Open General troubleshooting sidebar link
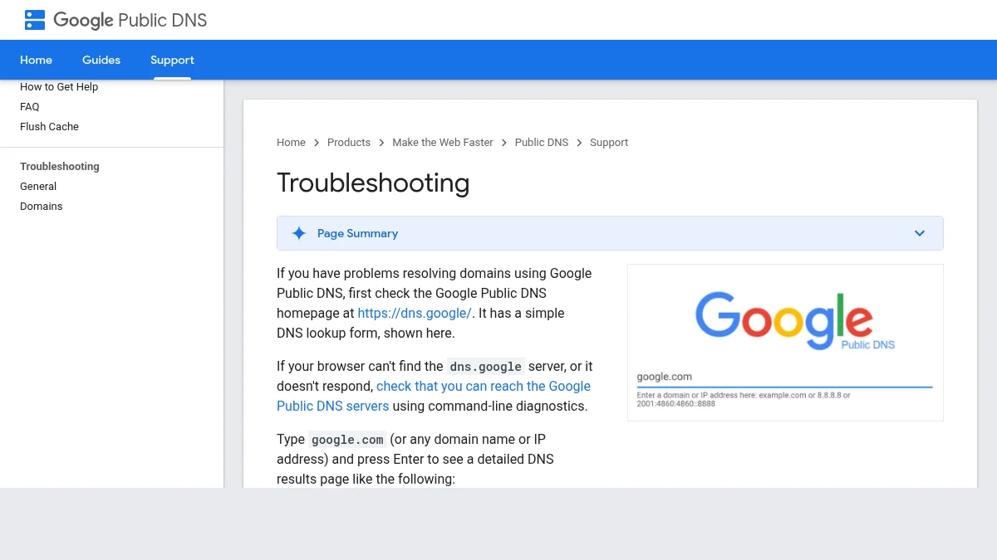The width and height of the screenshot is (997, 560). point(38,186)
